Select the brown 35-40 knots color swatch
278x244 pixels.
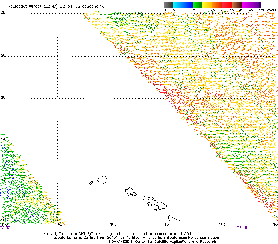pyautogui.click(x=237, y=5)
